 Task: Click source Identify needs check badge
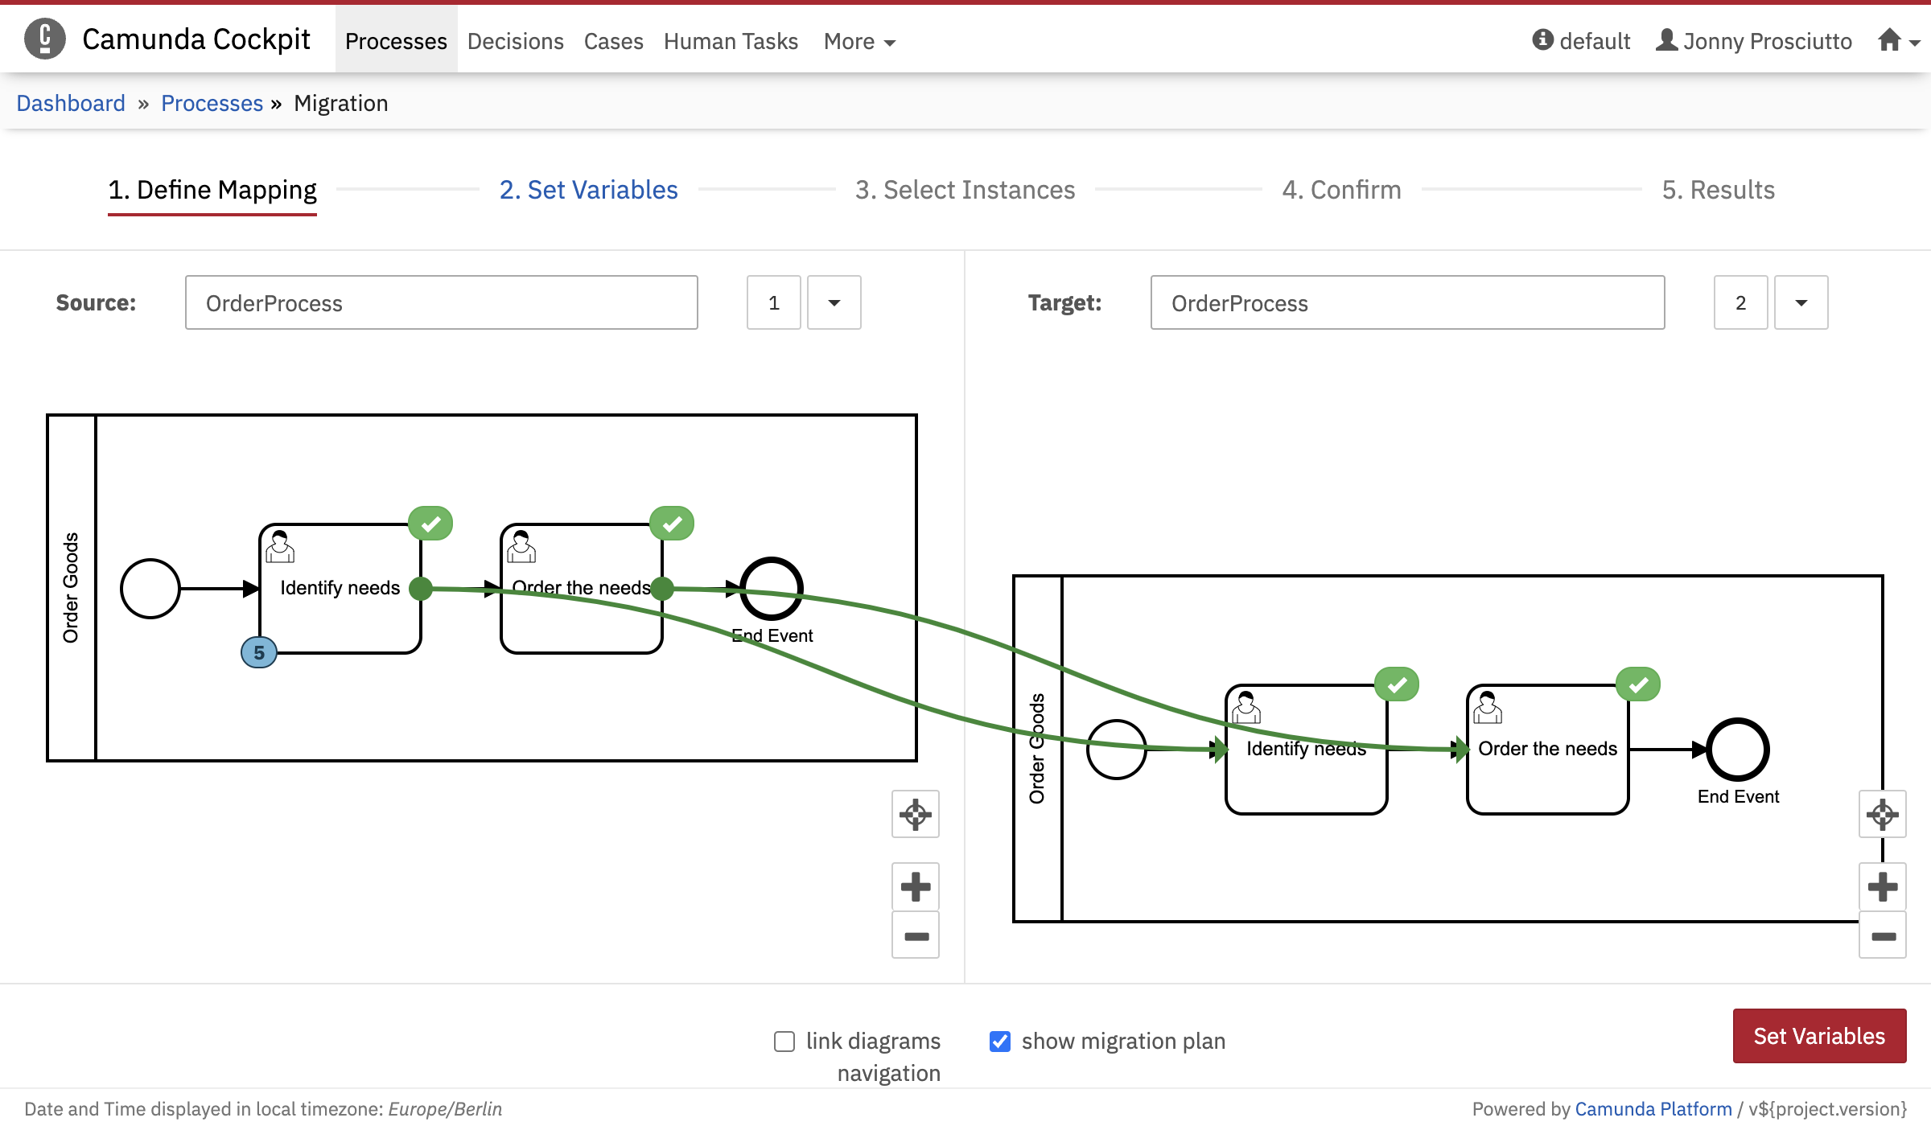point(430,524)
